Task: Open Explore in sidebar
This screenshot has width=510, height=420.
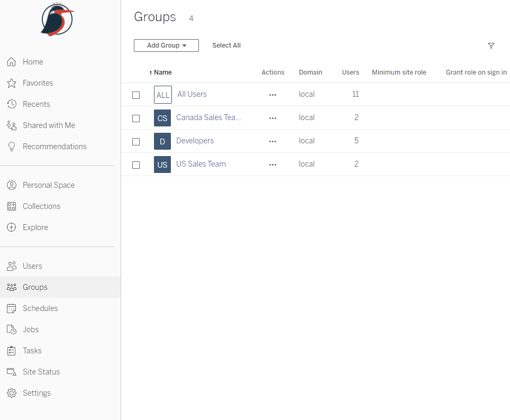Action: (x=35, y=227)
